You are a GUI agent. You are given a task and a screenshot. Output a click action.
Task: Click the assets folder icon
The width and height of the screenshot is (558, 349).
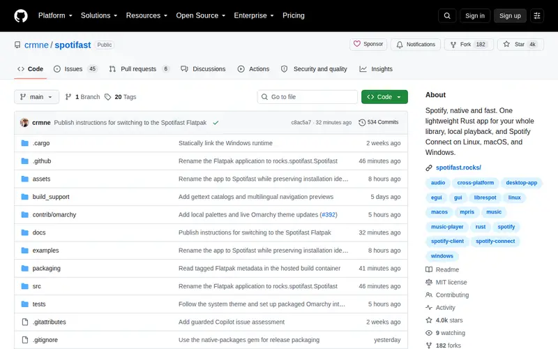coord(24,179)
